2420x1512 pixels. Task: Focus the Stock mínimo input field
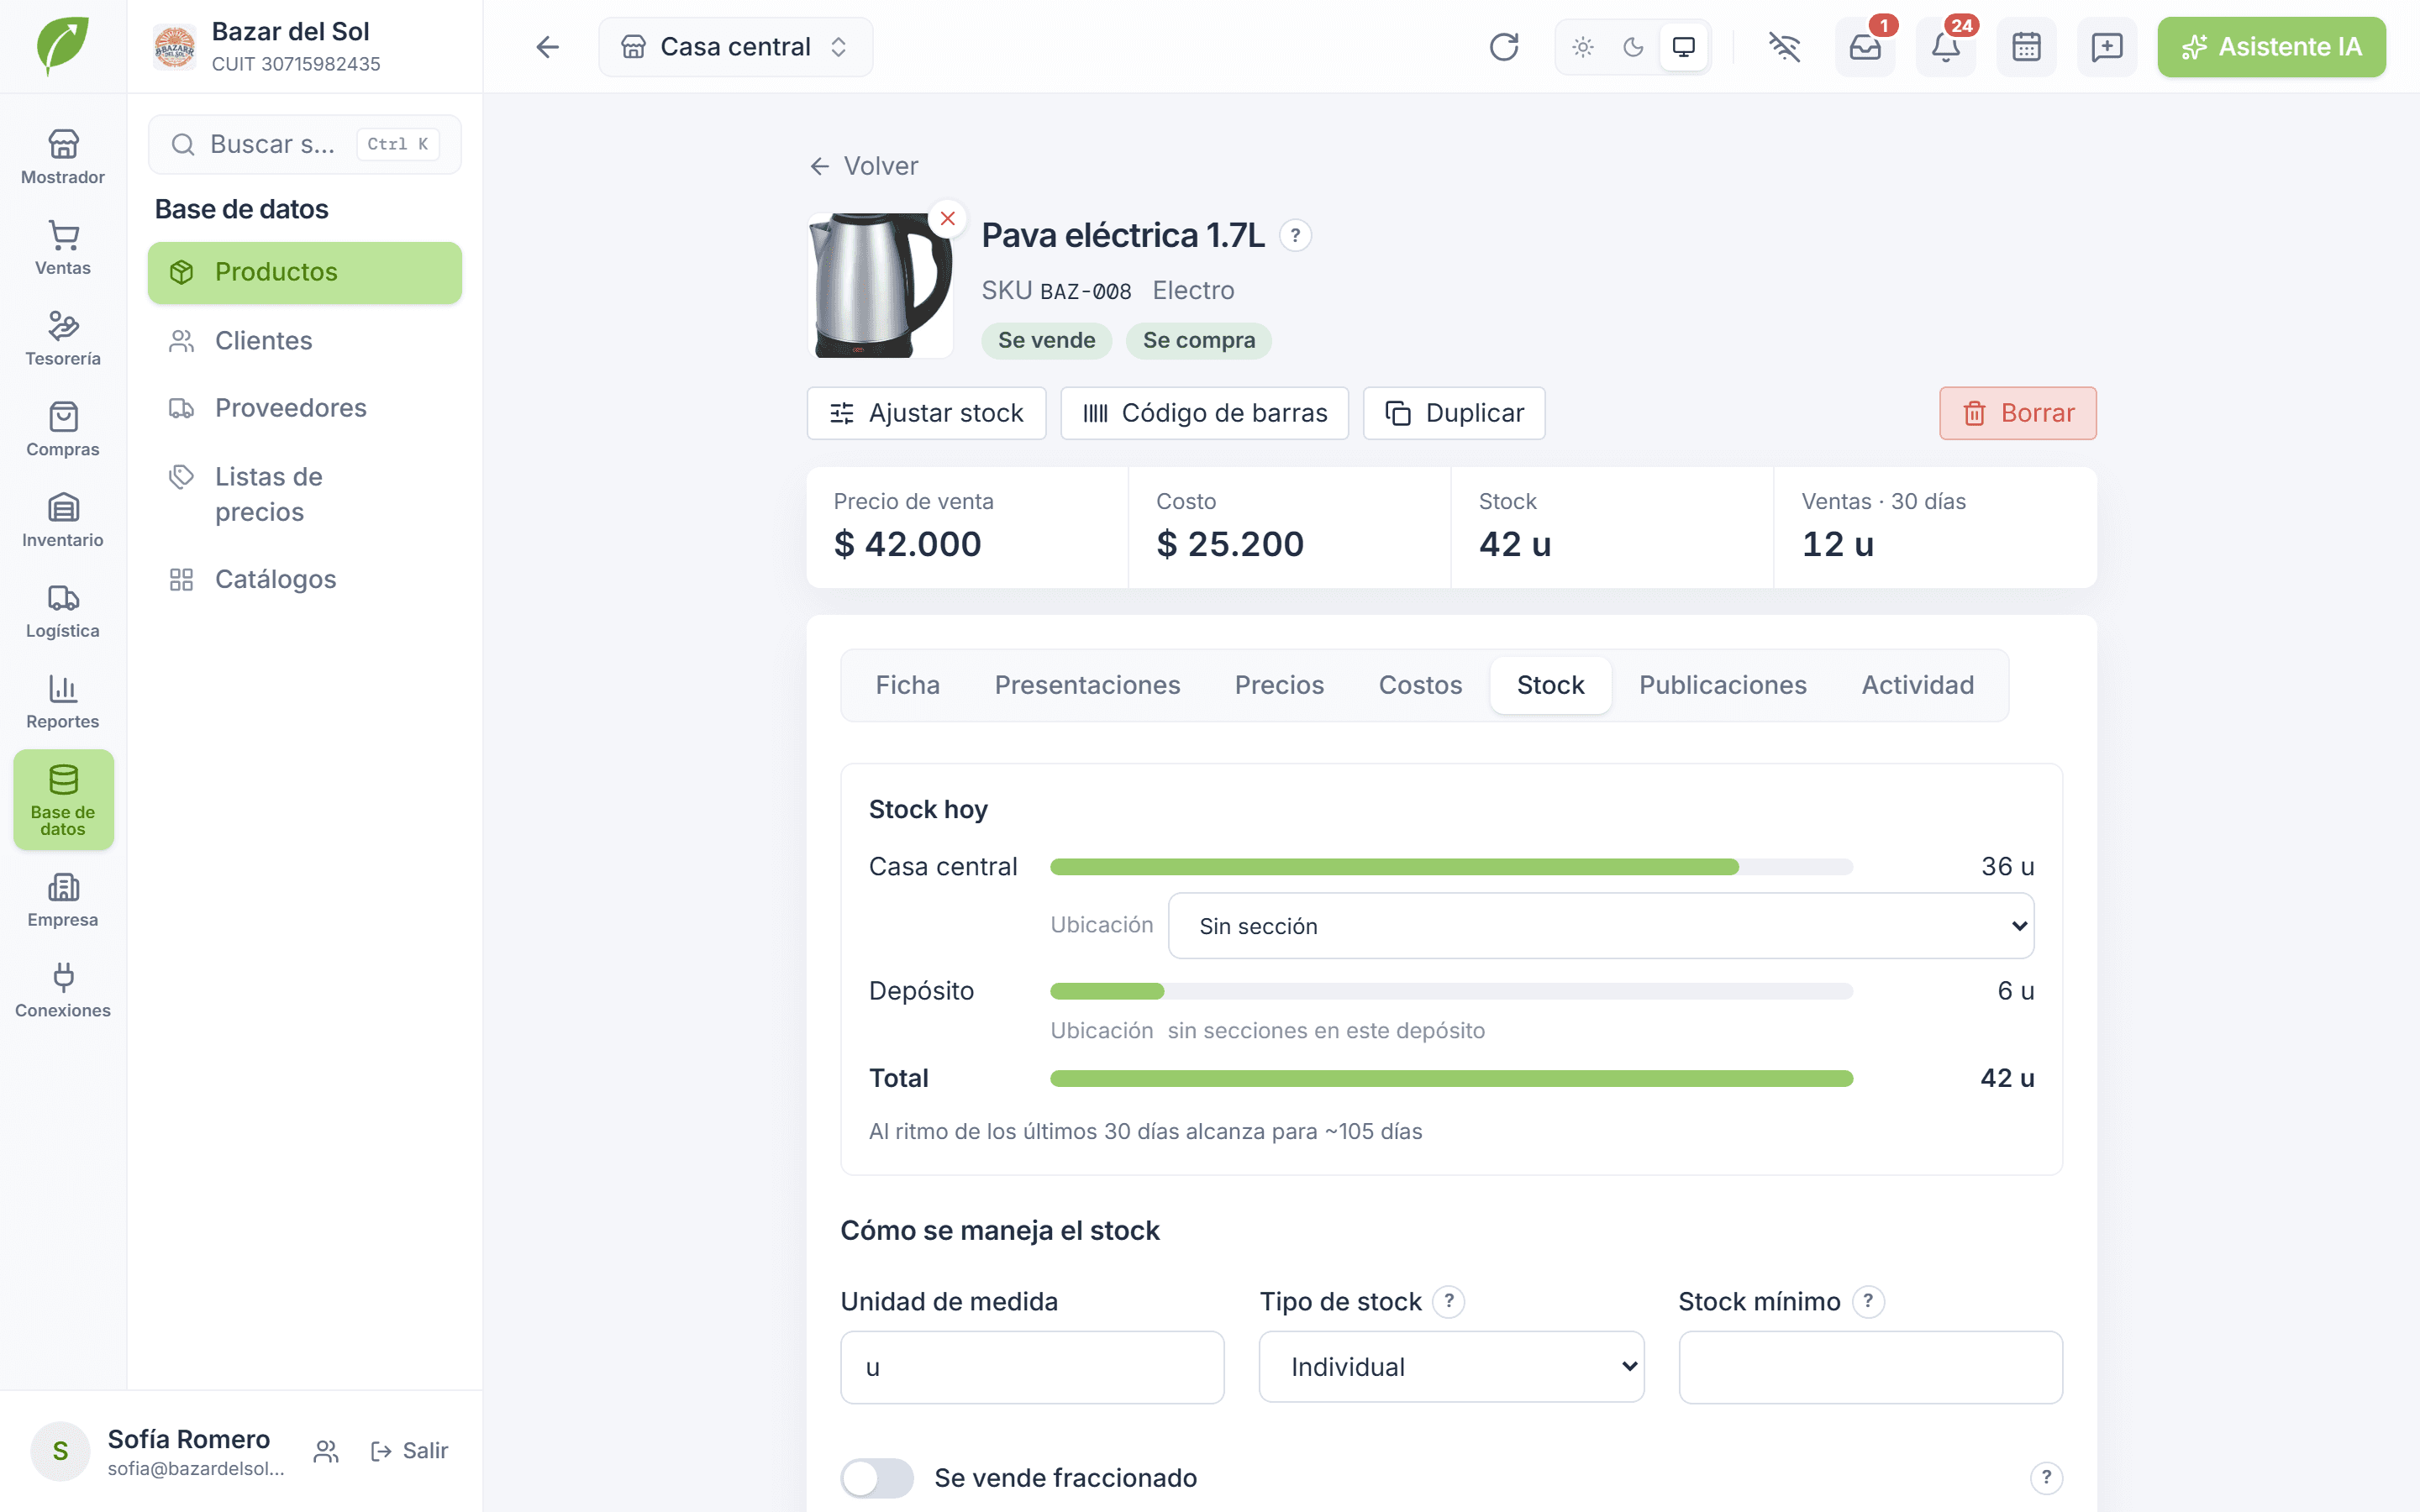[1870, 1366]
